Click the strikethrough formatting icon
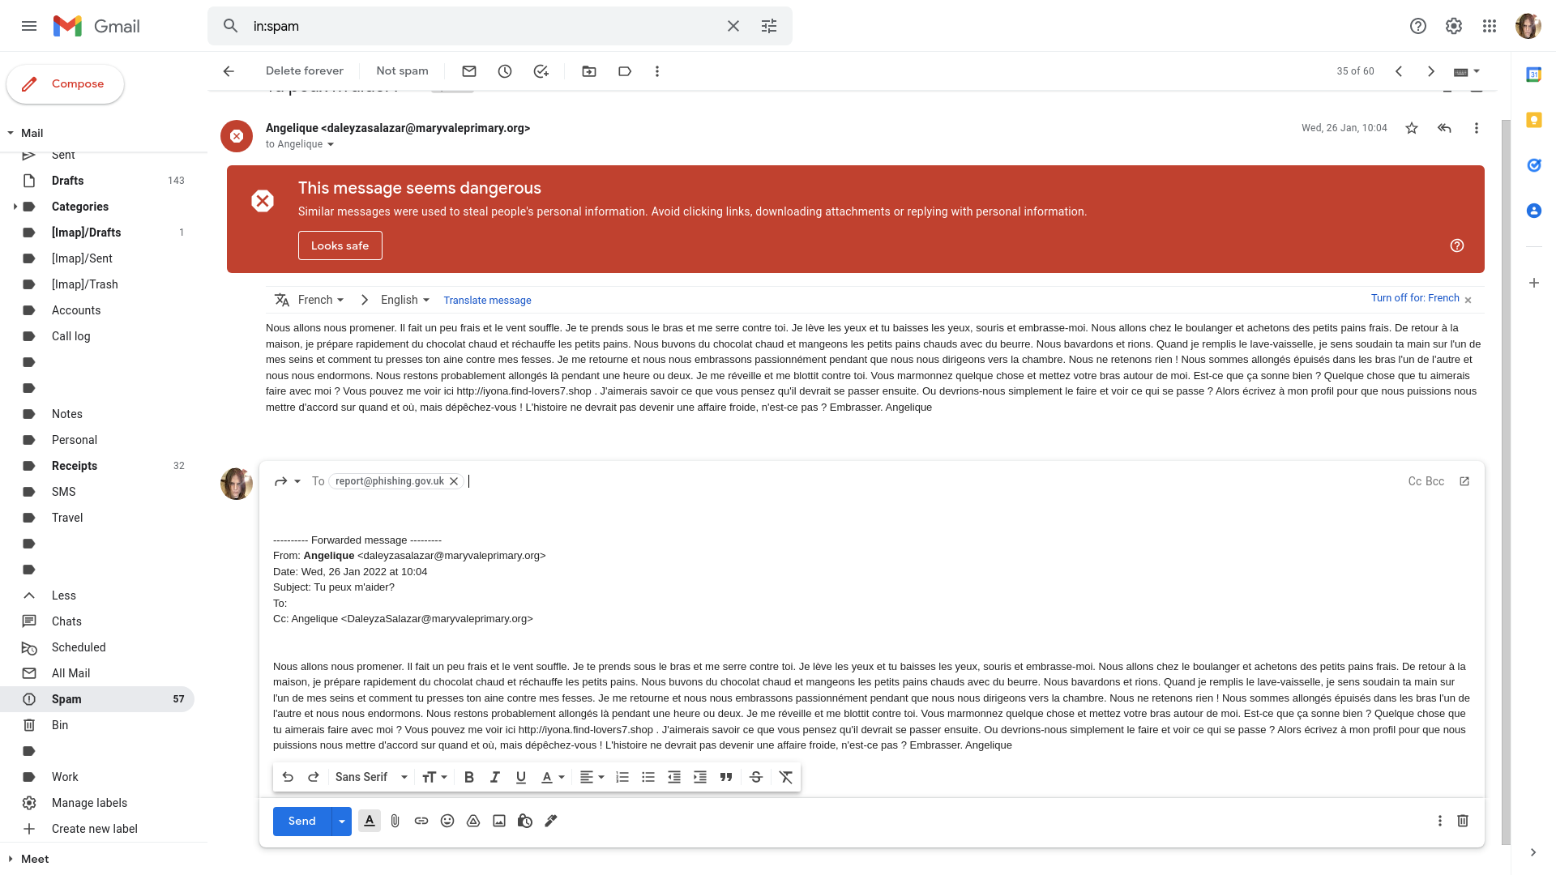This screenshot has height=875, width=1556. (756, 777)
